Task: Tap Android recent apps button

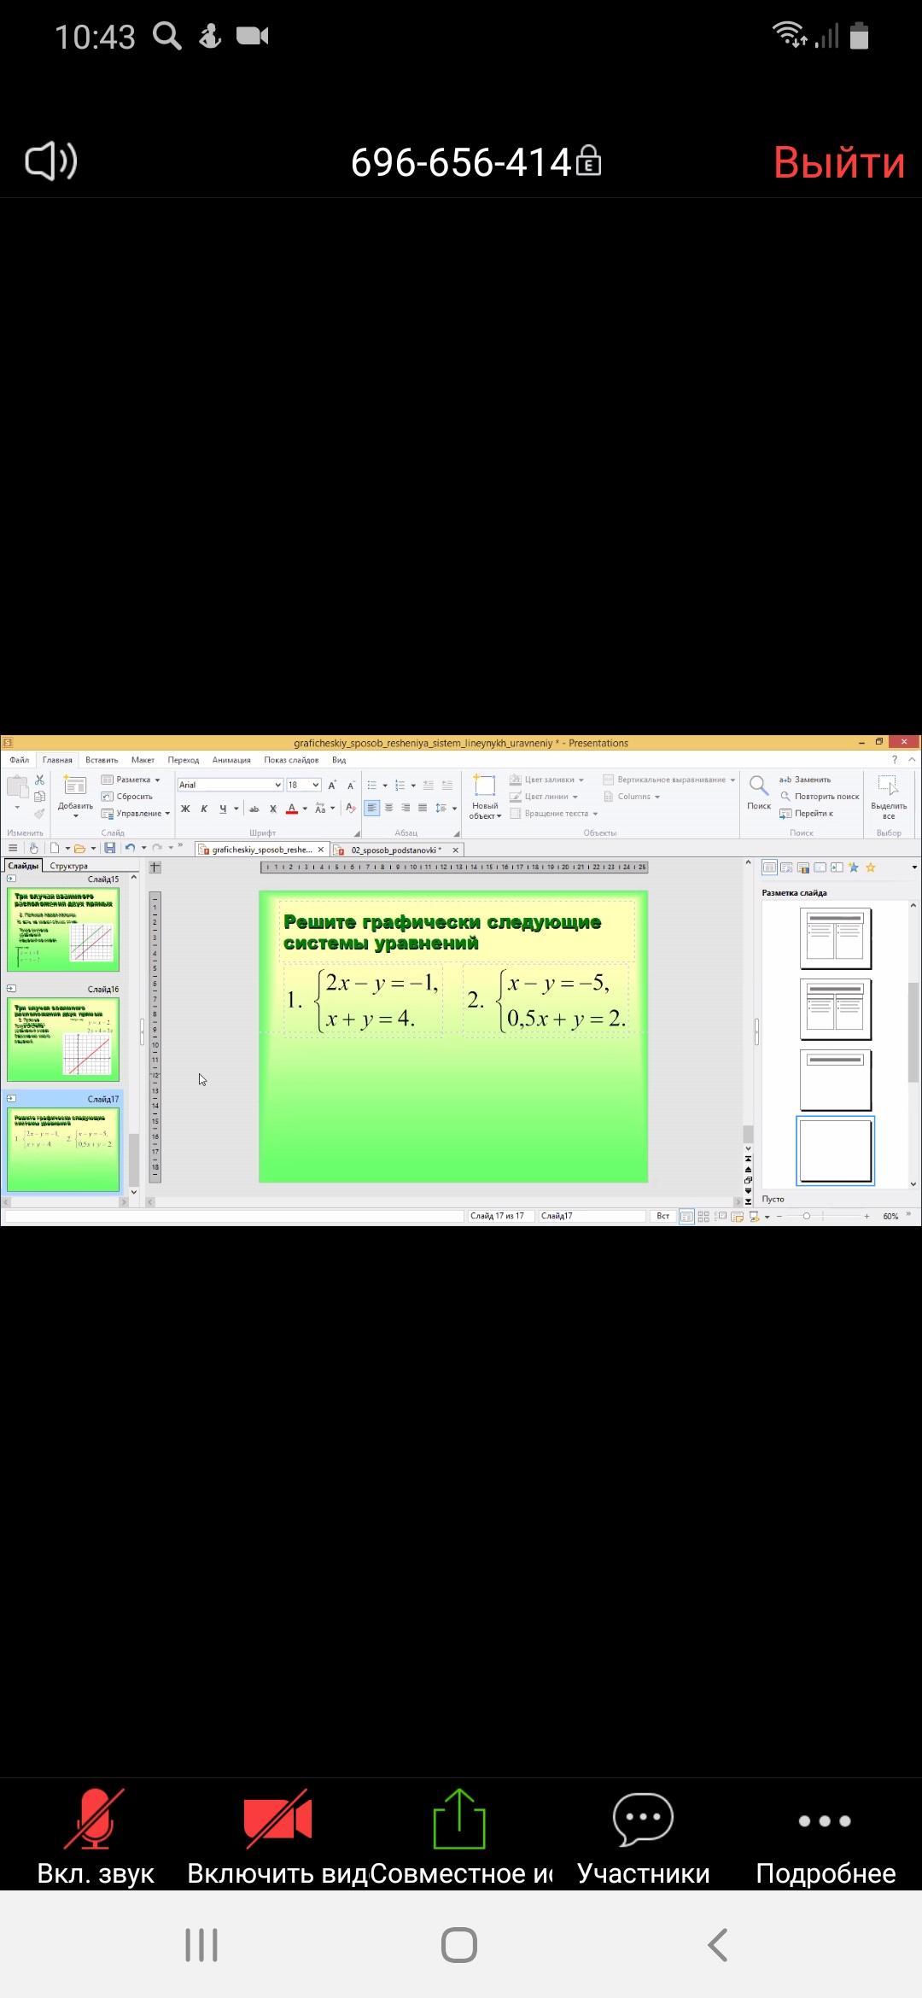Action: (201, 1945)
